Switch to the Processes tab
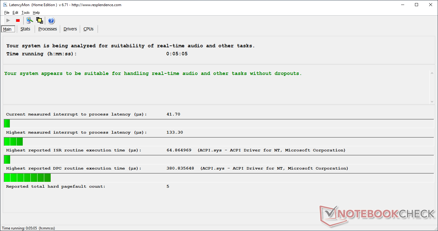Image resolution: width=438 pixels, height=231 pixels. pyautogui.click(x=48, y=29)
